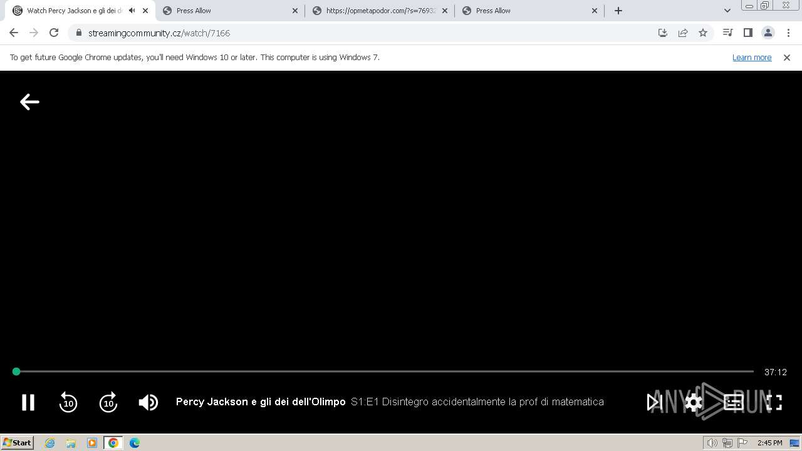The image size is (802, 451).
Task: Close the opmetapodor.com tab
Action: tap(445, 11)
